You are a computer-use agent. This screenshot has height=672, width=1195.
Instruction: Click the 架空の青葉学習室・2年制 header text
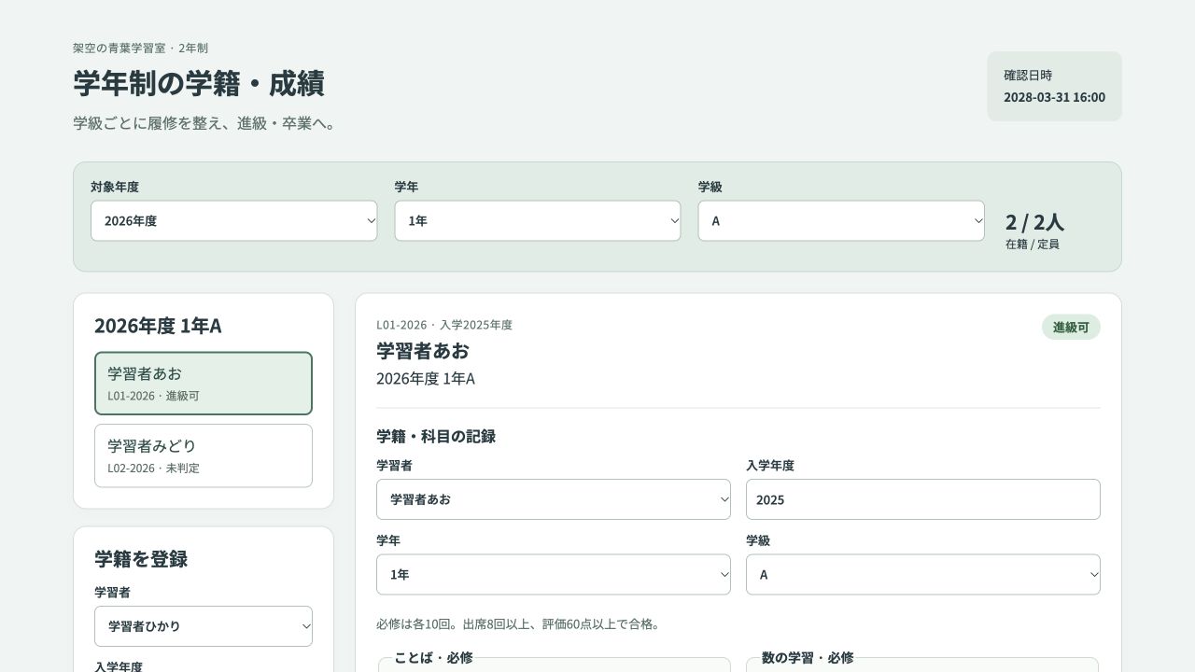[140, 48]
